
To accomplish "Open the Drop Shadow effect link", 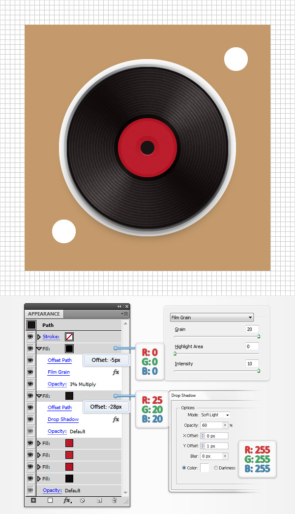I will [63, 419].
